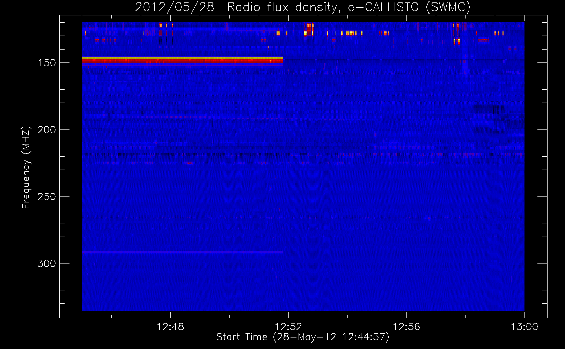Click the "Start Time (28-May-12 12:44:37)" label
The width and height of the screenshot is (565, 349).
pos(303,337)
